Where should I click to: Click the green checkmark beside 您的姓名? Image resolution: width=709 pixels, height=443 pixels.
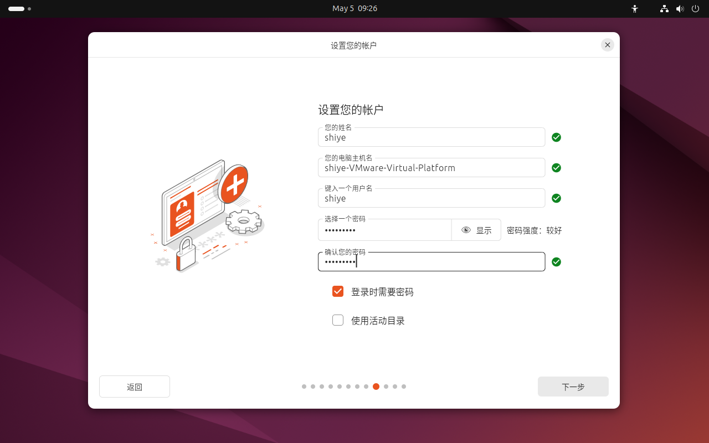coord(556,137)
